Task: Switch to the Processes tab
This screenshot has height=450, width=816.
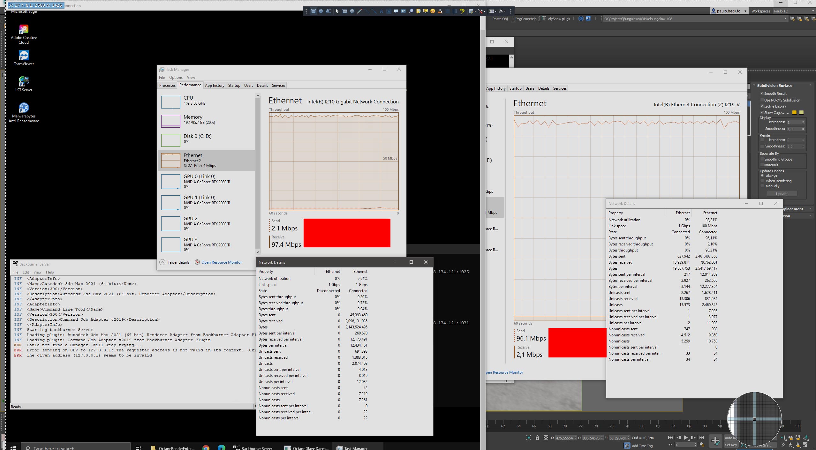Action: tap(167, 85)
